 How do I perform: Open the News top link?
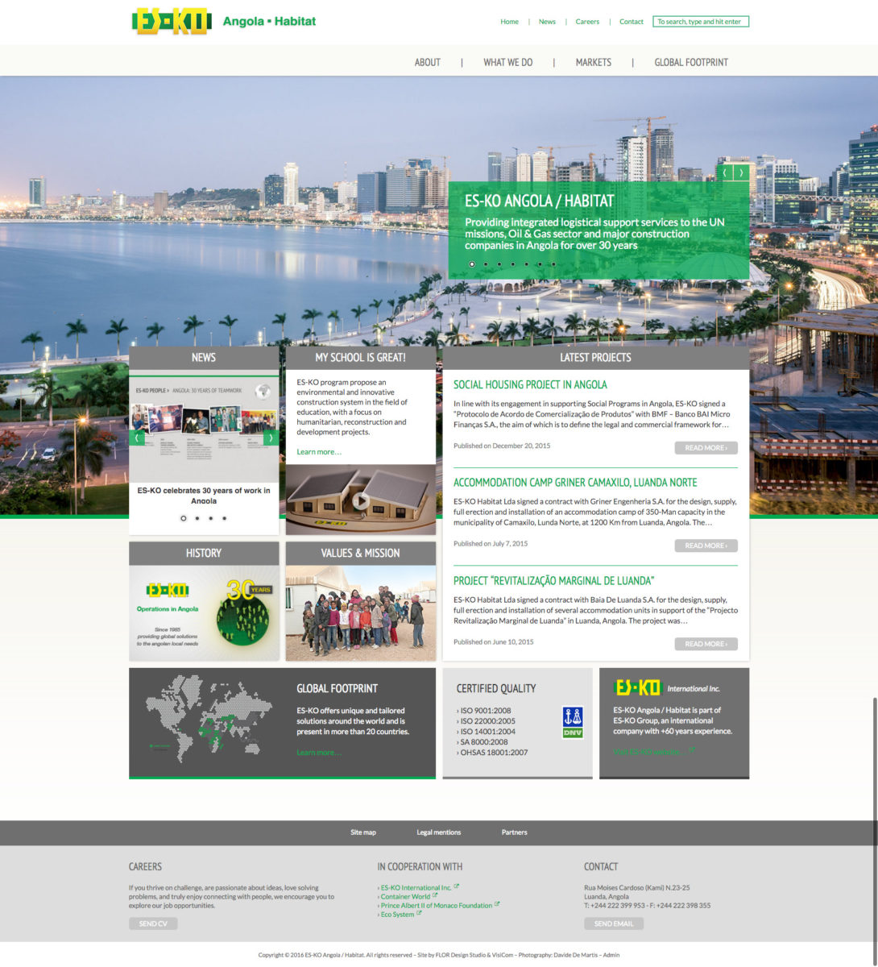[x=547, y=22]
